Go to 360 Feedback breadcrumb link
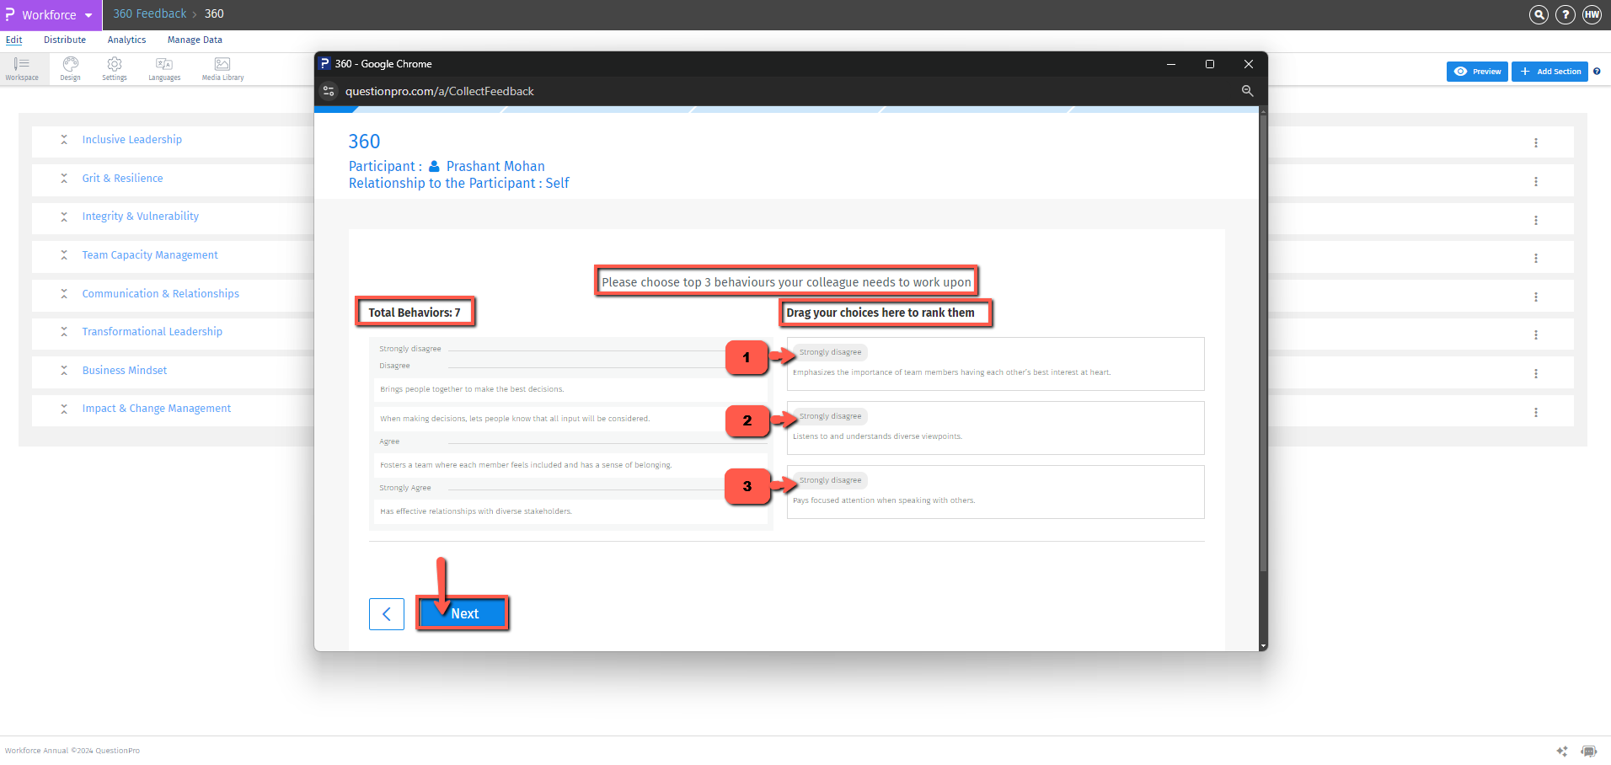Screen dimensions: 1611x765 point(150,13)
